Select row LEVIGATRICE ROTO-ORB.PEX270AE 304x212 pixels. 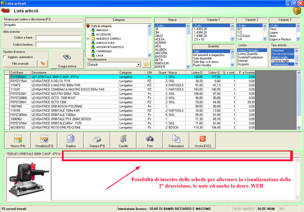coord(130,128)
